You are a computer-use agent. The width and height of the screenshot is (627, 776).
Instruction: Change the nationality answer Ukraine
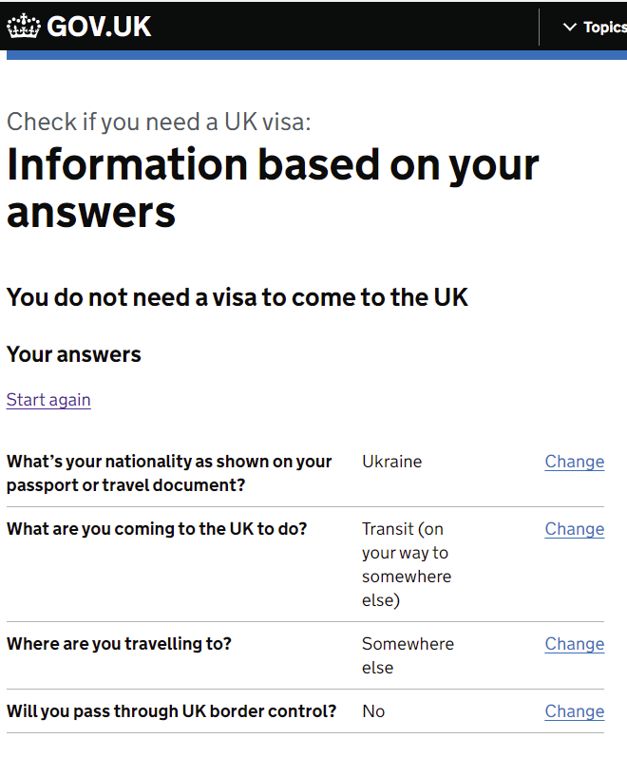[575, 462]
